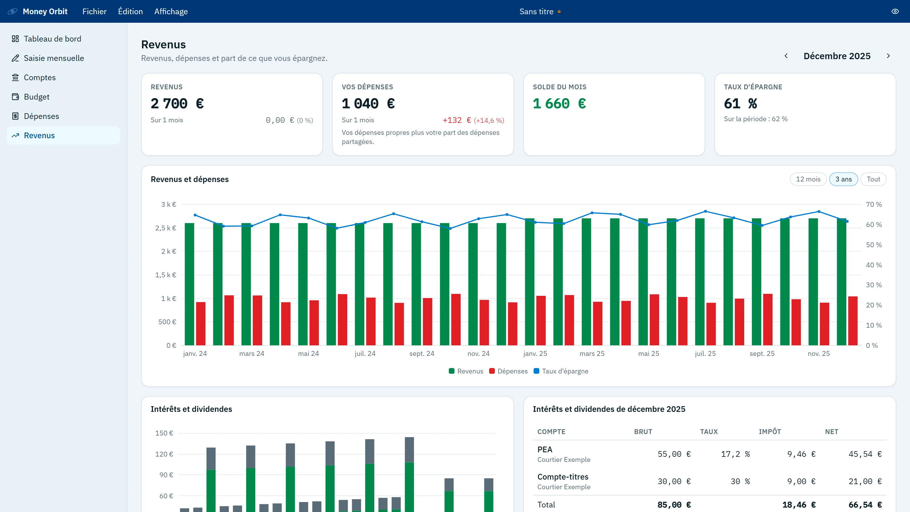Click the Décembre 2025 month label
This screenshot has height=512, width=910.
(x=837, y=56)
